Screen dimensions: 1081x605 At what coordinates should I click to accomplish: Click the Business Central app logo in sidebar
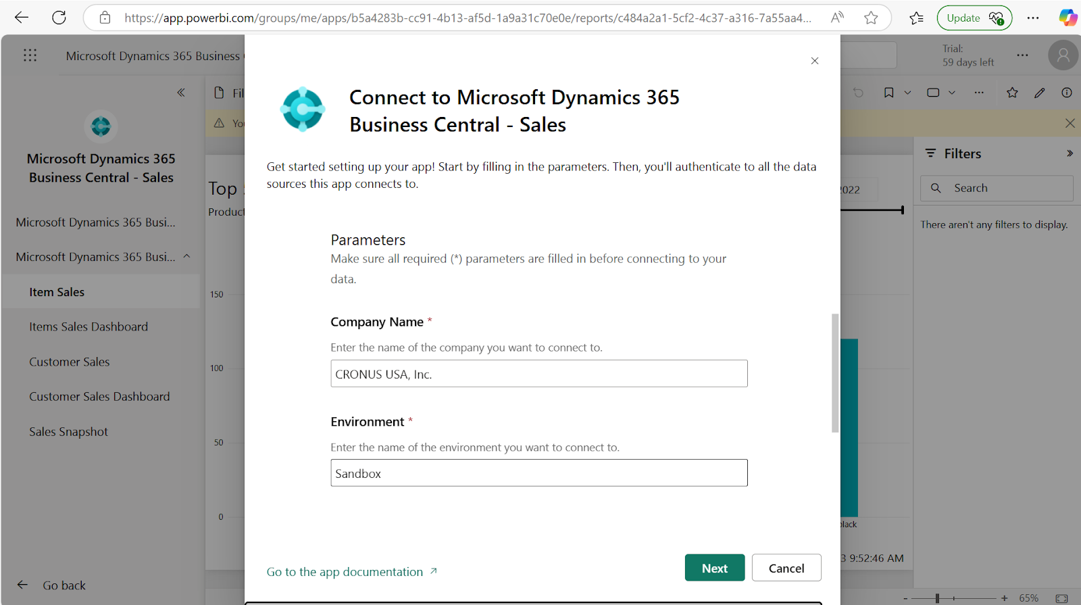101,126
